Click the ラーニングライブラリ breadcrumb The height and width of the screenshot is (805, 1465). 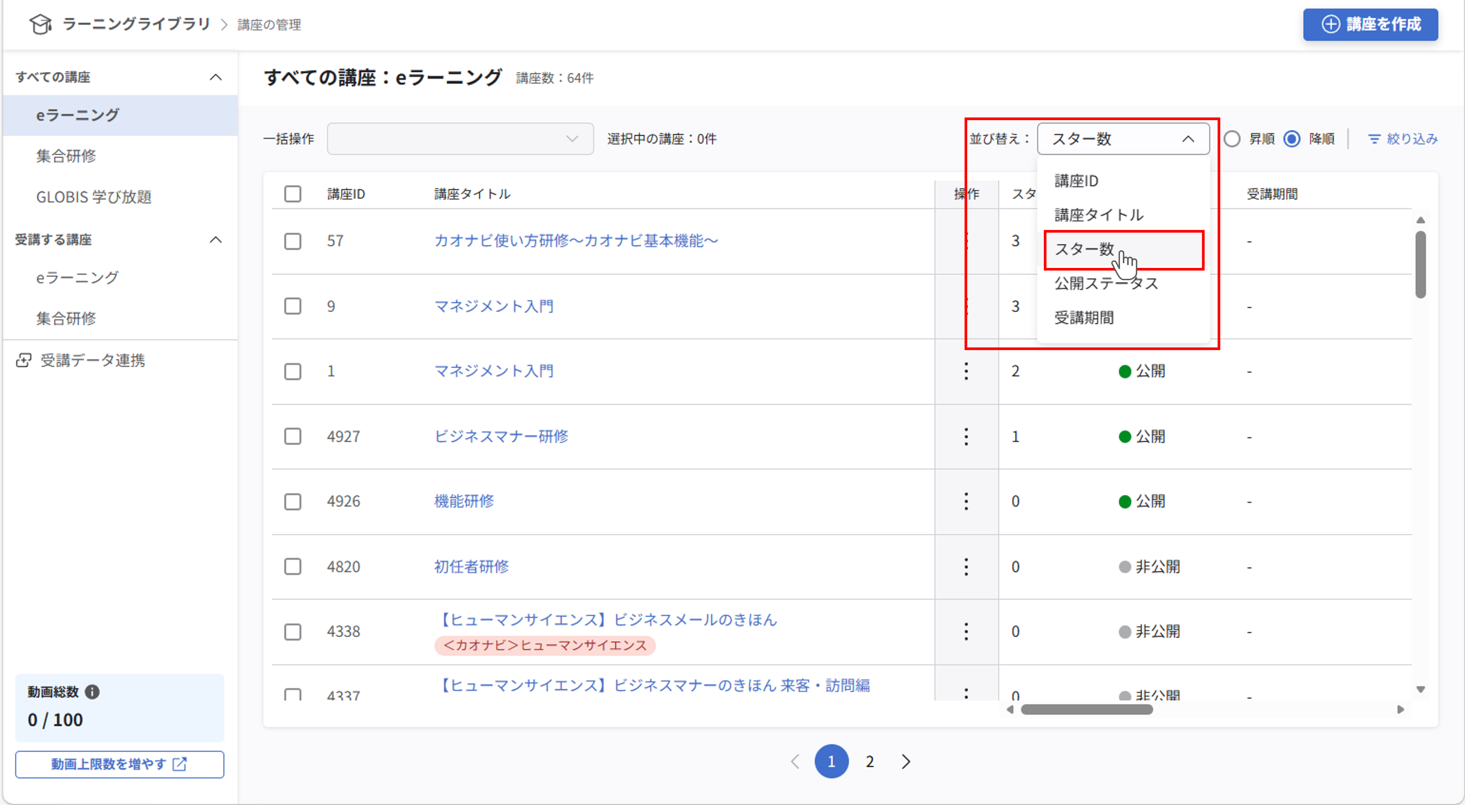coord(137,24)
